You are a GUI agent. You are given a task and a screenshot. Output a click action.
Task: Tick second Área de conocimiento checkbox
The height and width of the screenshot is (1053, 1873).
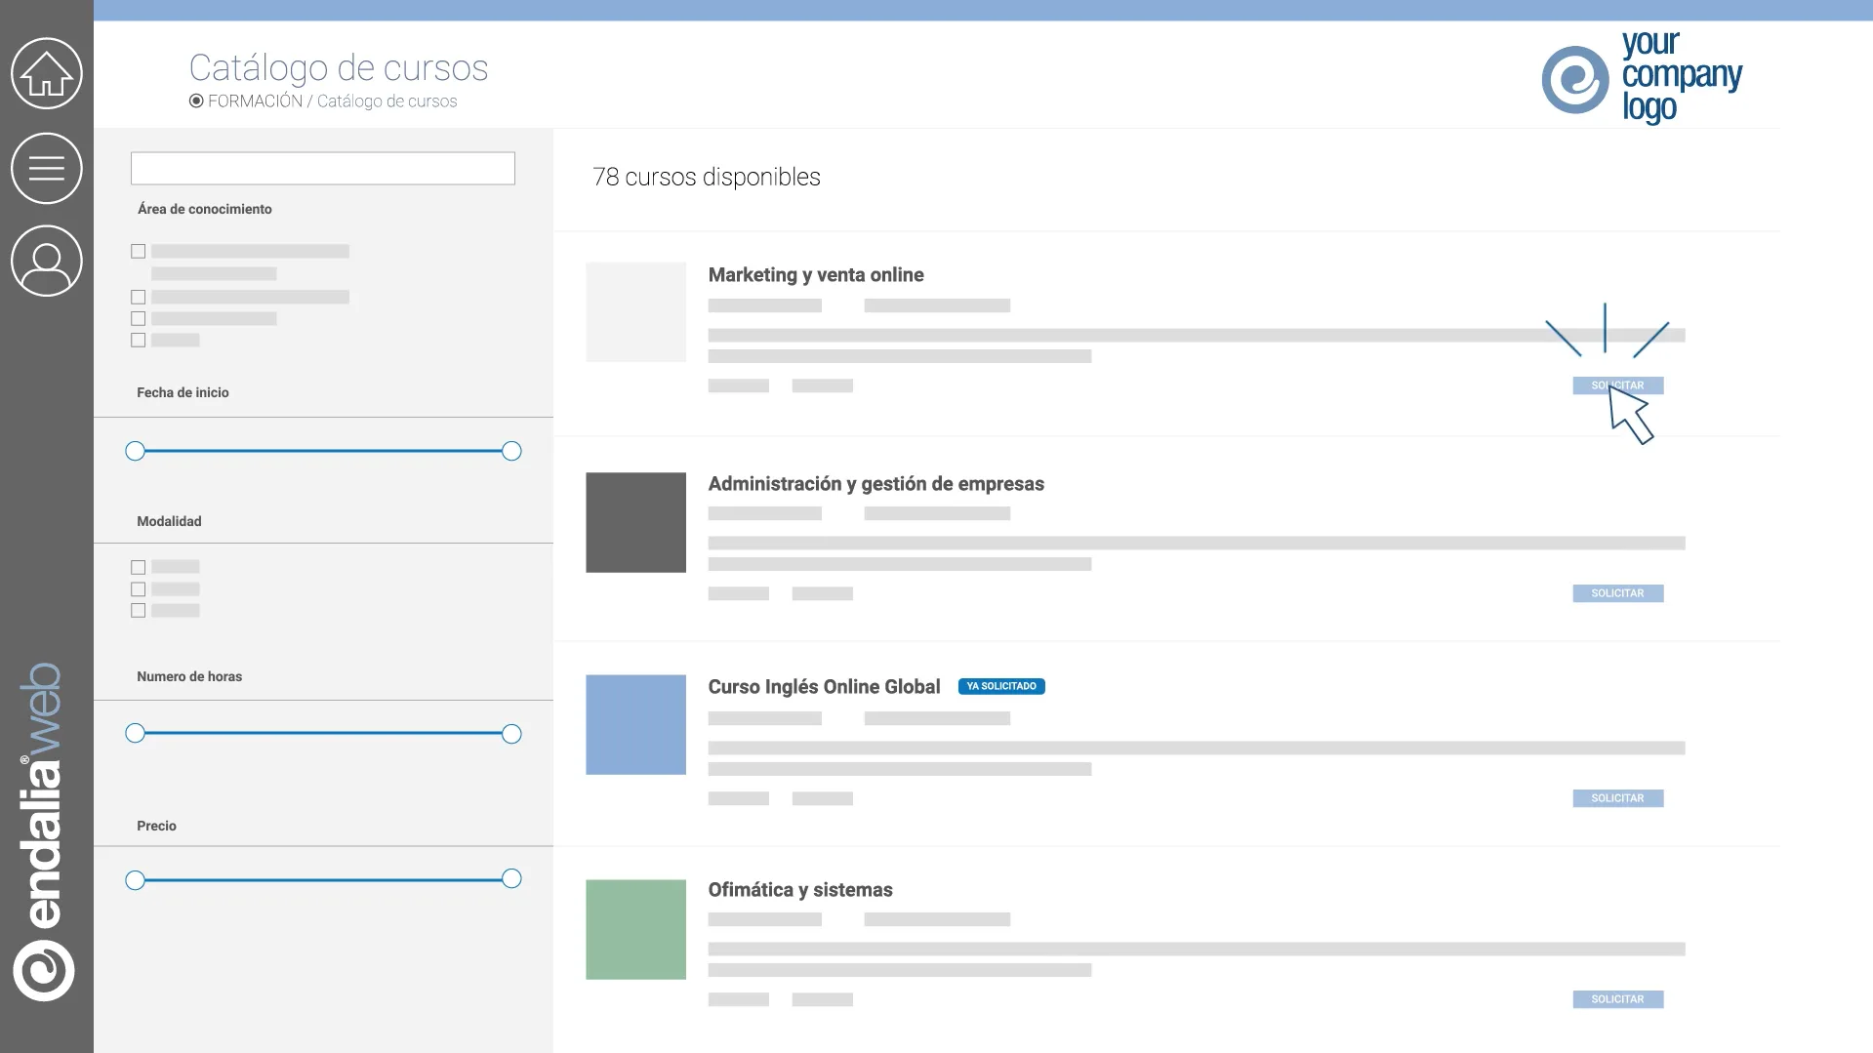(x=139, y=298)
